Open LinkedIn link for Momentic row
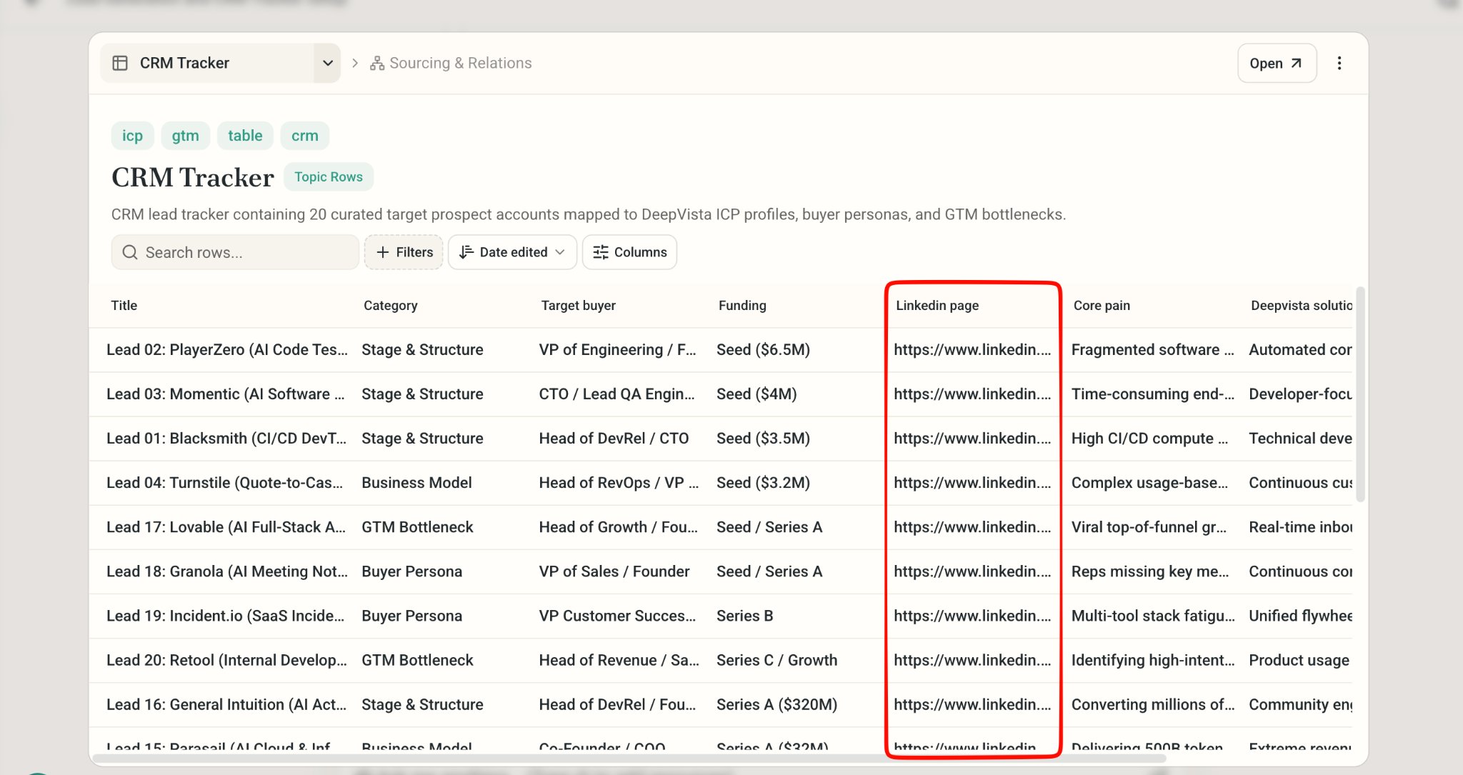 coord(972,394)
